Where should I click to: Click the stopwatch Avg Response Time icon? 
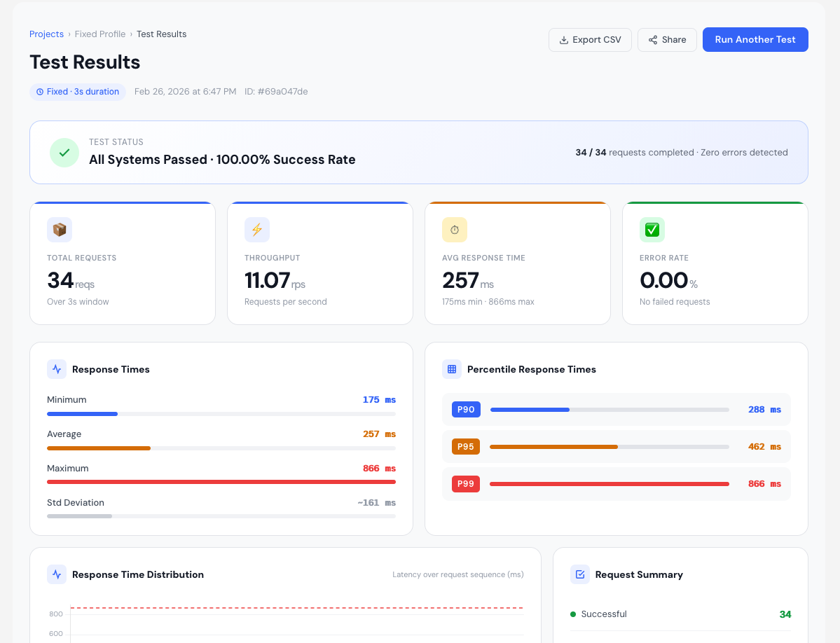tap(455, 230)
